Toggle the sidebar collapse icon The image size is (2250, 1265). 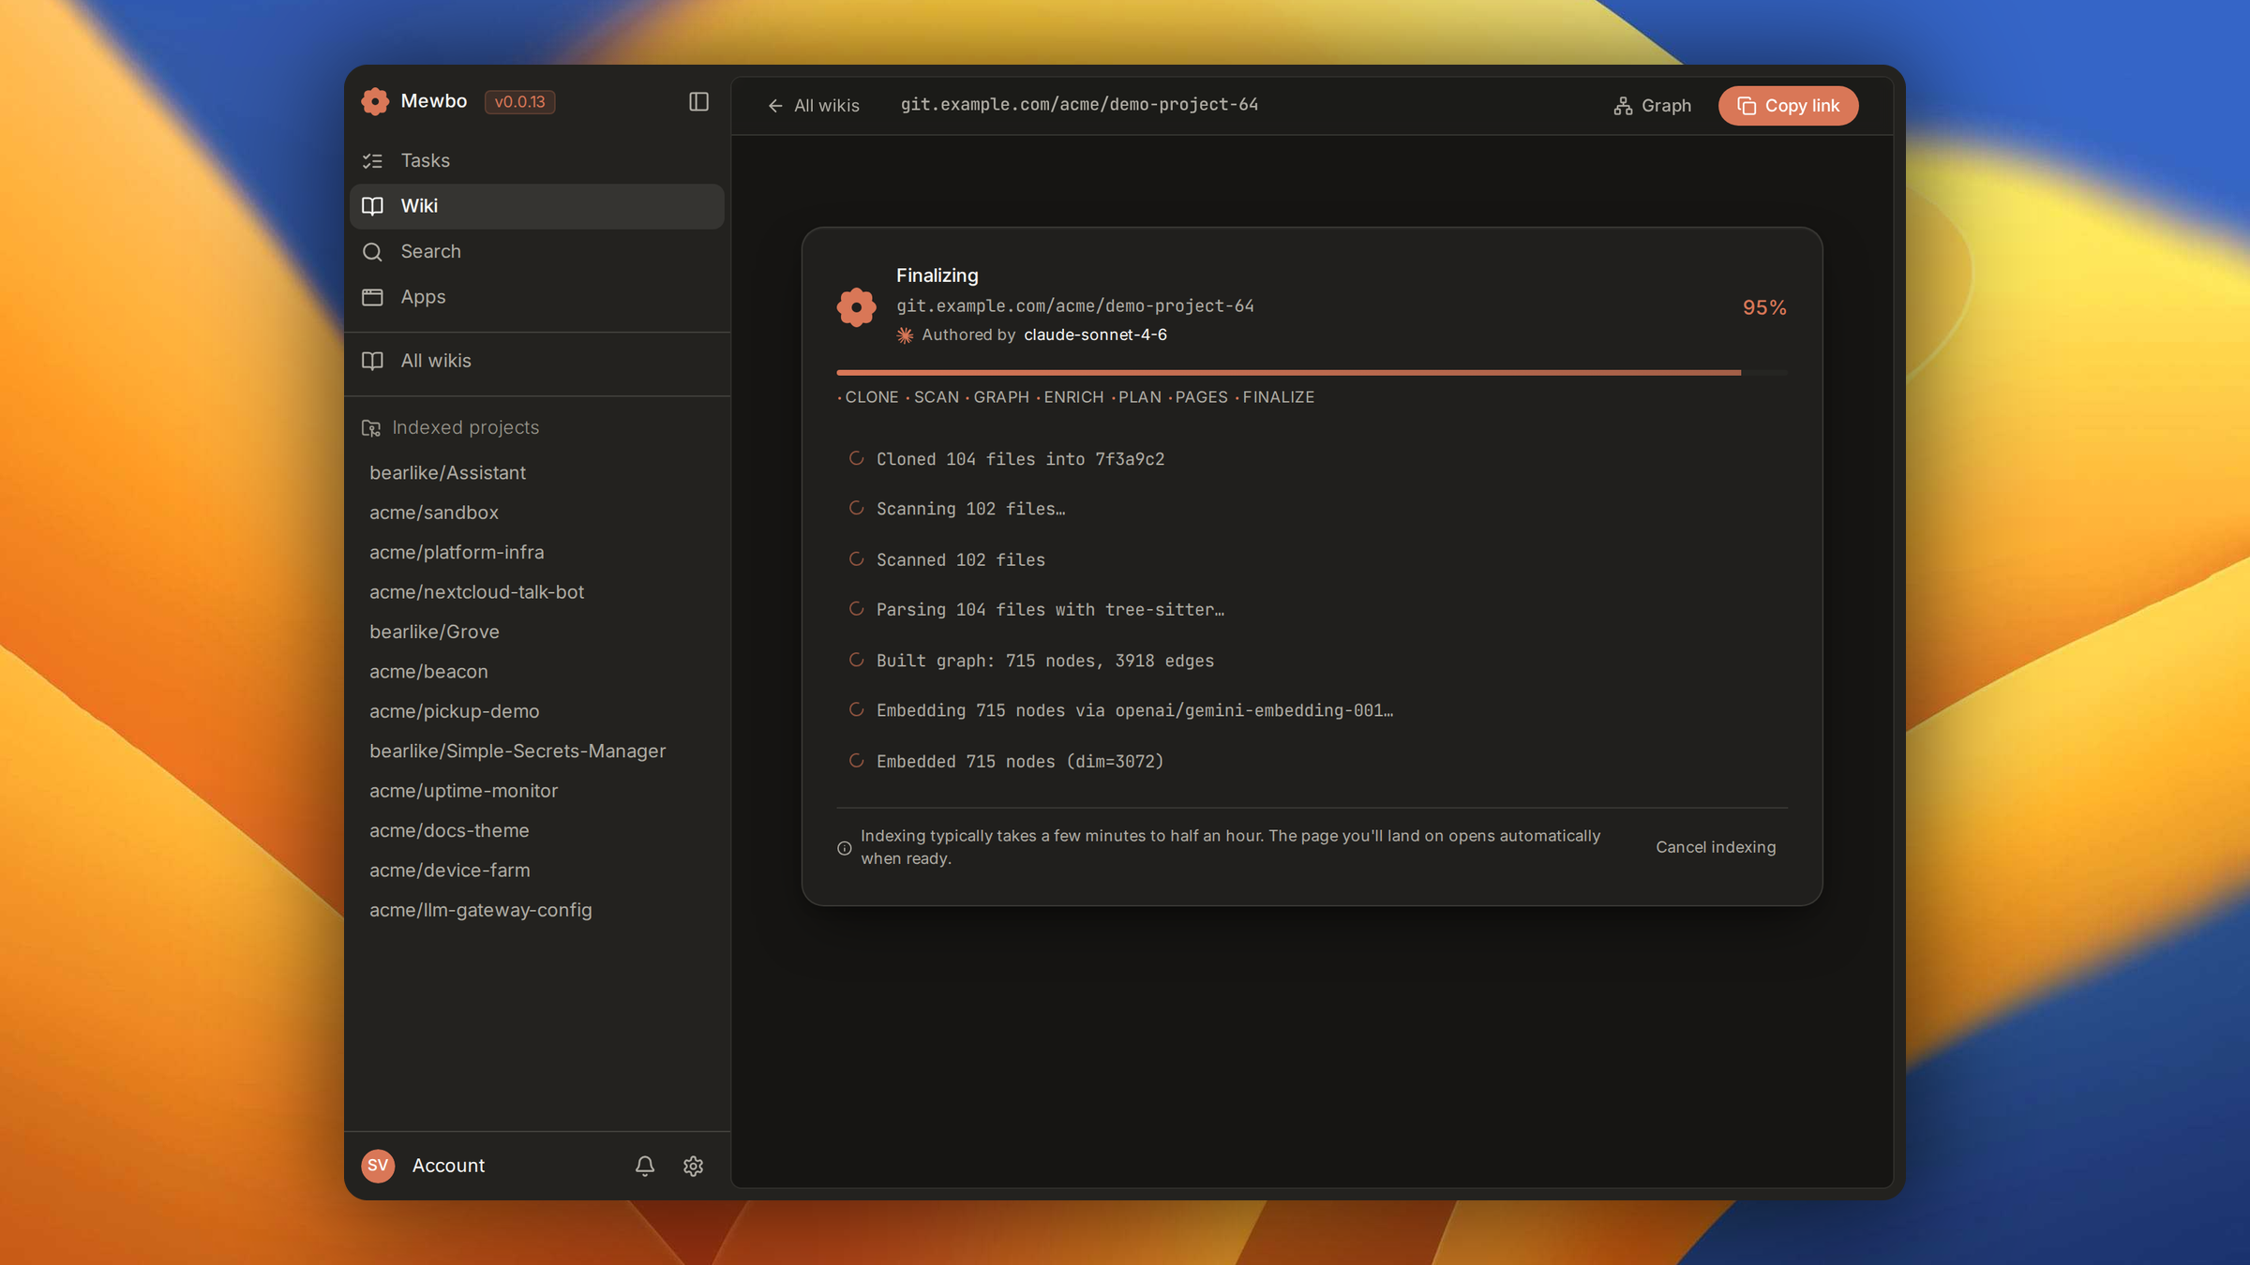pyautogui.click(x=698, y=101)
